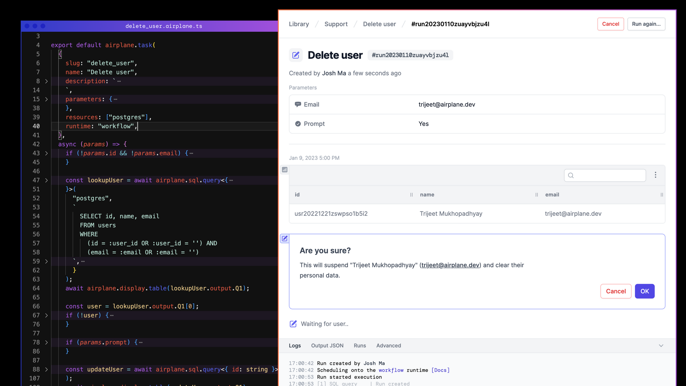The image size is (686, 386).
Task: Click the run ID breadcrumb
Action: (x=450, y=24)
